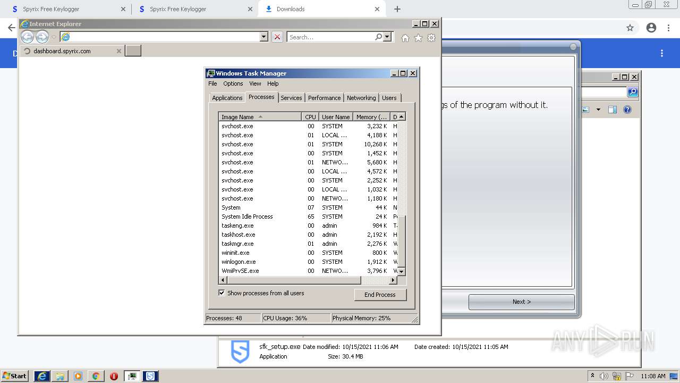Click the process list vertical scrollbar thumb

click(x=402, y=242)
